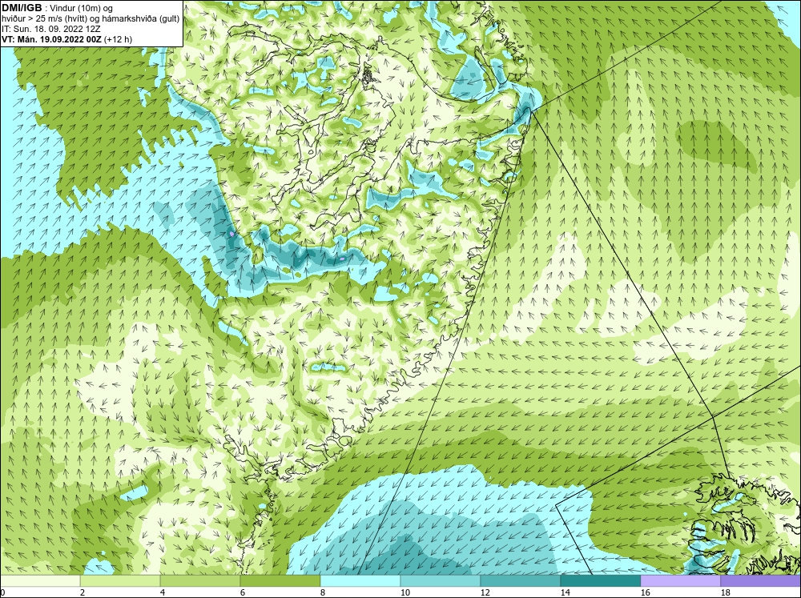This screenshot has width=801, height=598.
Task: Click the 'IT: Sun. 18. 09. 2022 12Z' line
Action: click(x=51, y=29)
